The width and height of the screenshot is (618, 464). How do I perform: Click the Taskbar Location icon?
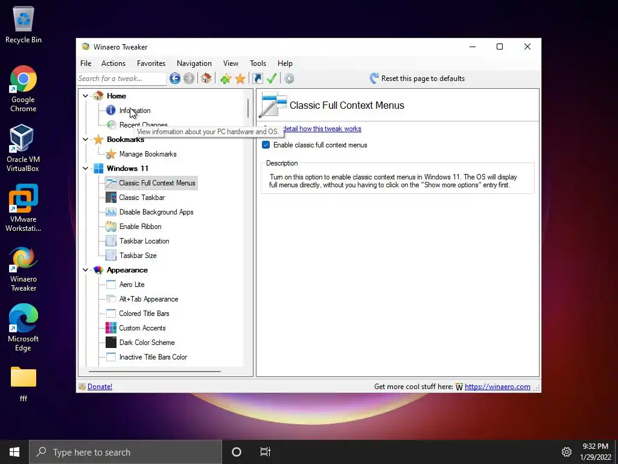(111, 240)
